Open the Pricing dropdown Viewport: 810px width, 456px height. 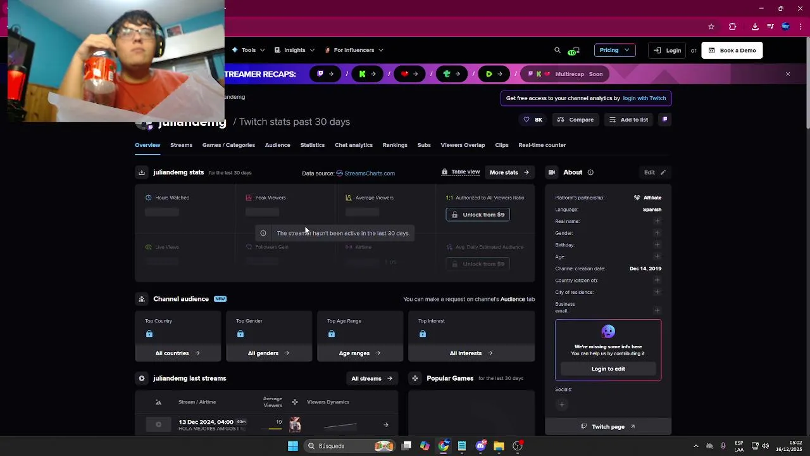coord(614,50)
